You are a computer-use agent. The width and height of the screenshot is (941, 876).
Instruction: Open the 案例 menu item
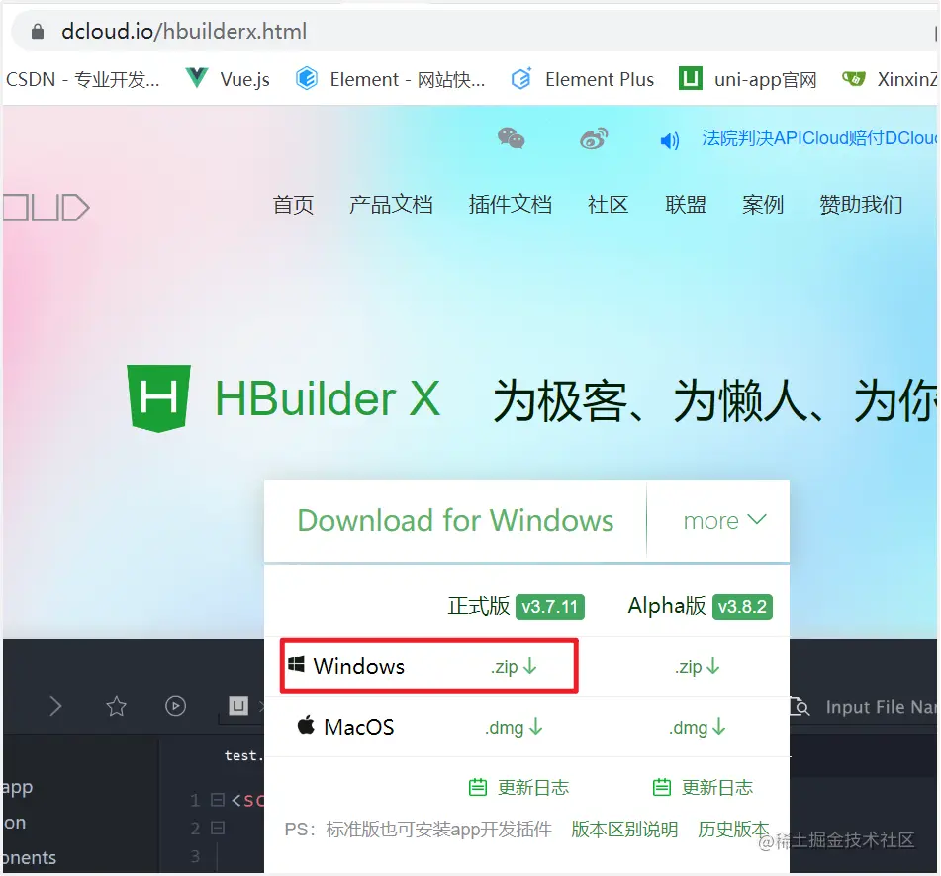coord(763,205)
